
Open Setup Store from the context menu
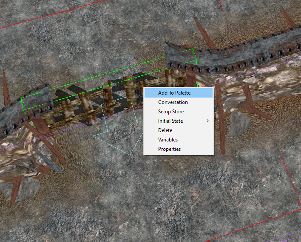[171, 112]
